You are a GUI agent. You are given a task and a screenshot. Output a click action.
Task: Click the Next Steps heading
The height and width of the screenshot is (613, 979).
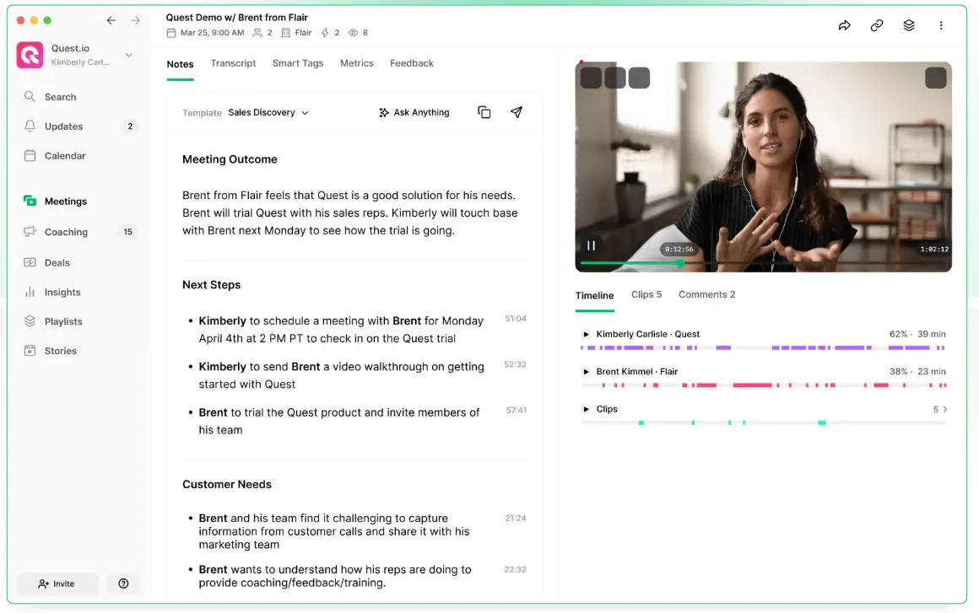coord(212,284)
